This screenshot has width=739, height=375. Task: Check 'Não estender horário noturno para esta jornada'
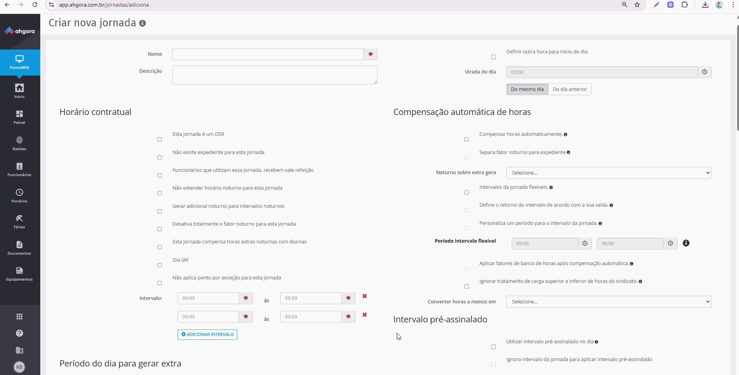point(159,193)
